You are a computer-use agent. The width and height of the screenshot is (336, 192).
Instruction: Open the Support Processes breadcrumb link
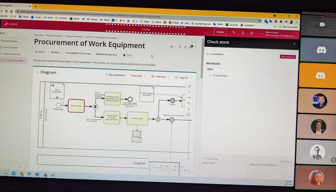(x=74, y=36)
